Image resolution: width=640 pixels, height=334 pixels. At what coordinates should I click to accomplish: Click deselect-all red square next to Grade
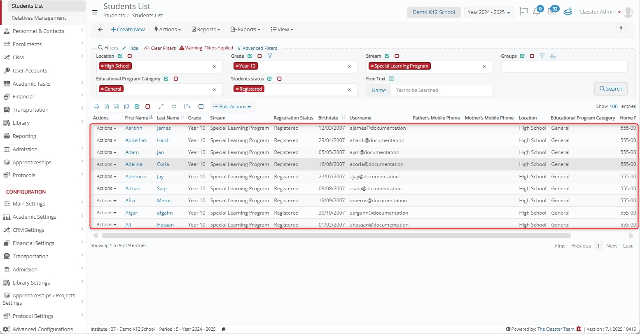pyautogui.click(x=259, y=56)
